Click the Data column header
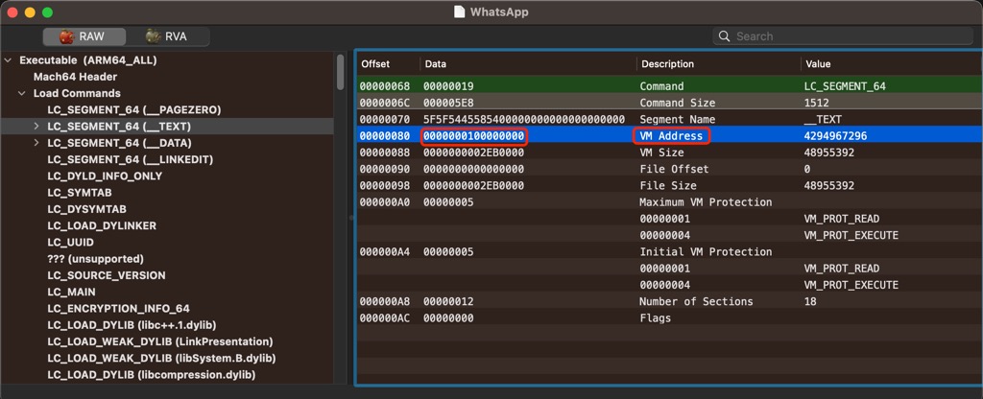This screenshot has width=983, height=399. [436, 64]
